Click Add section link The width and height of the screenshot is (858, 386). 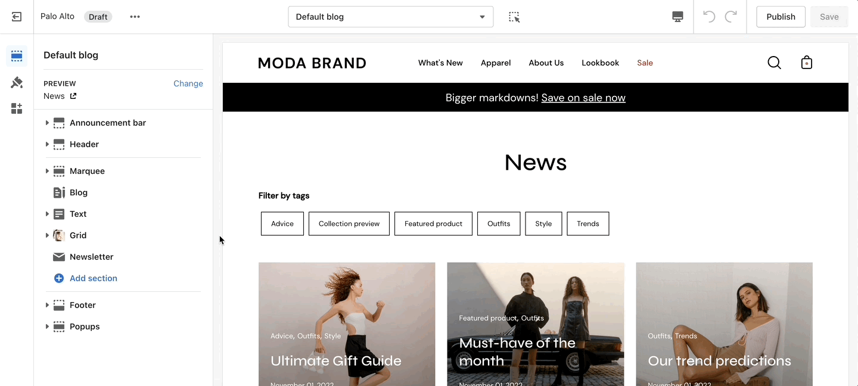pos(93,278)
